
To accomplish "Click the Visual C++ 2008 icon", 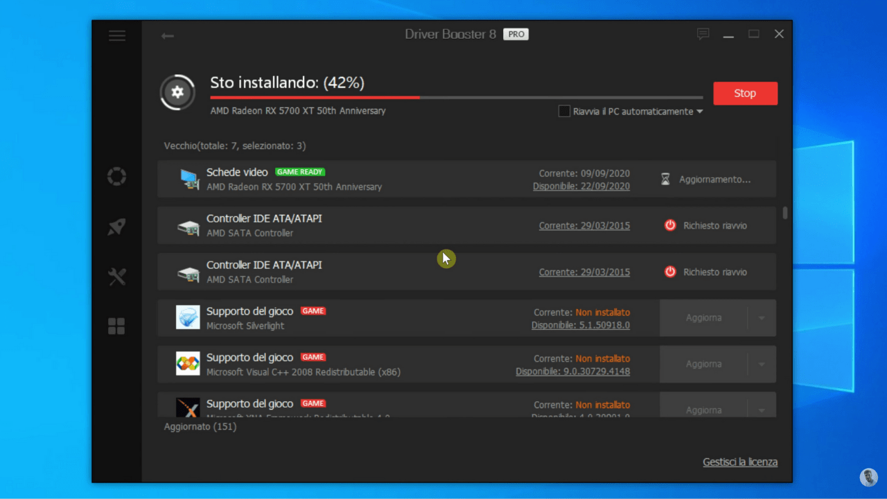I will (x=188, y=364).
